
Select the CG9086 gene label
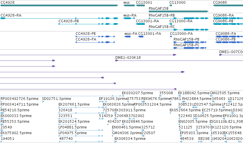tap(220, 3)
